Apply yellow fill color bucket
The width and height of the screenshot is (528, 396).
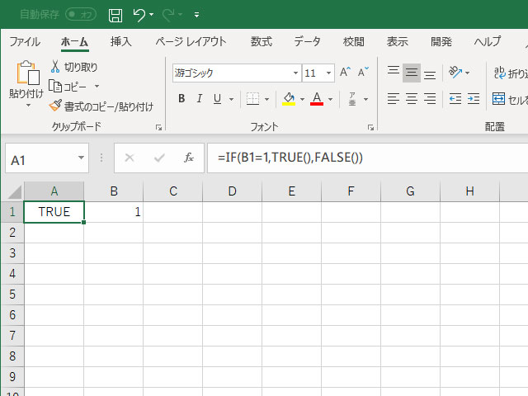pyautogui.click(x=289, y=99)
